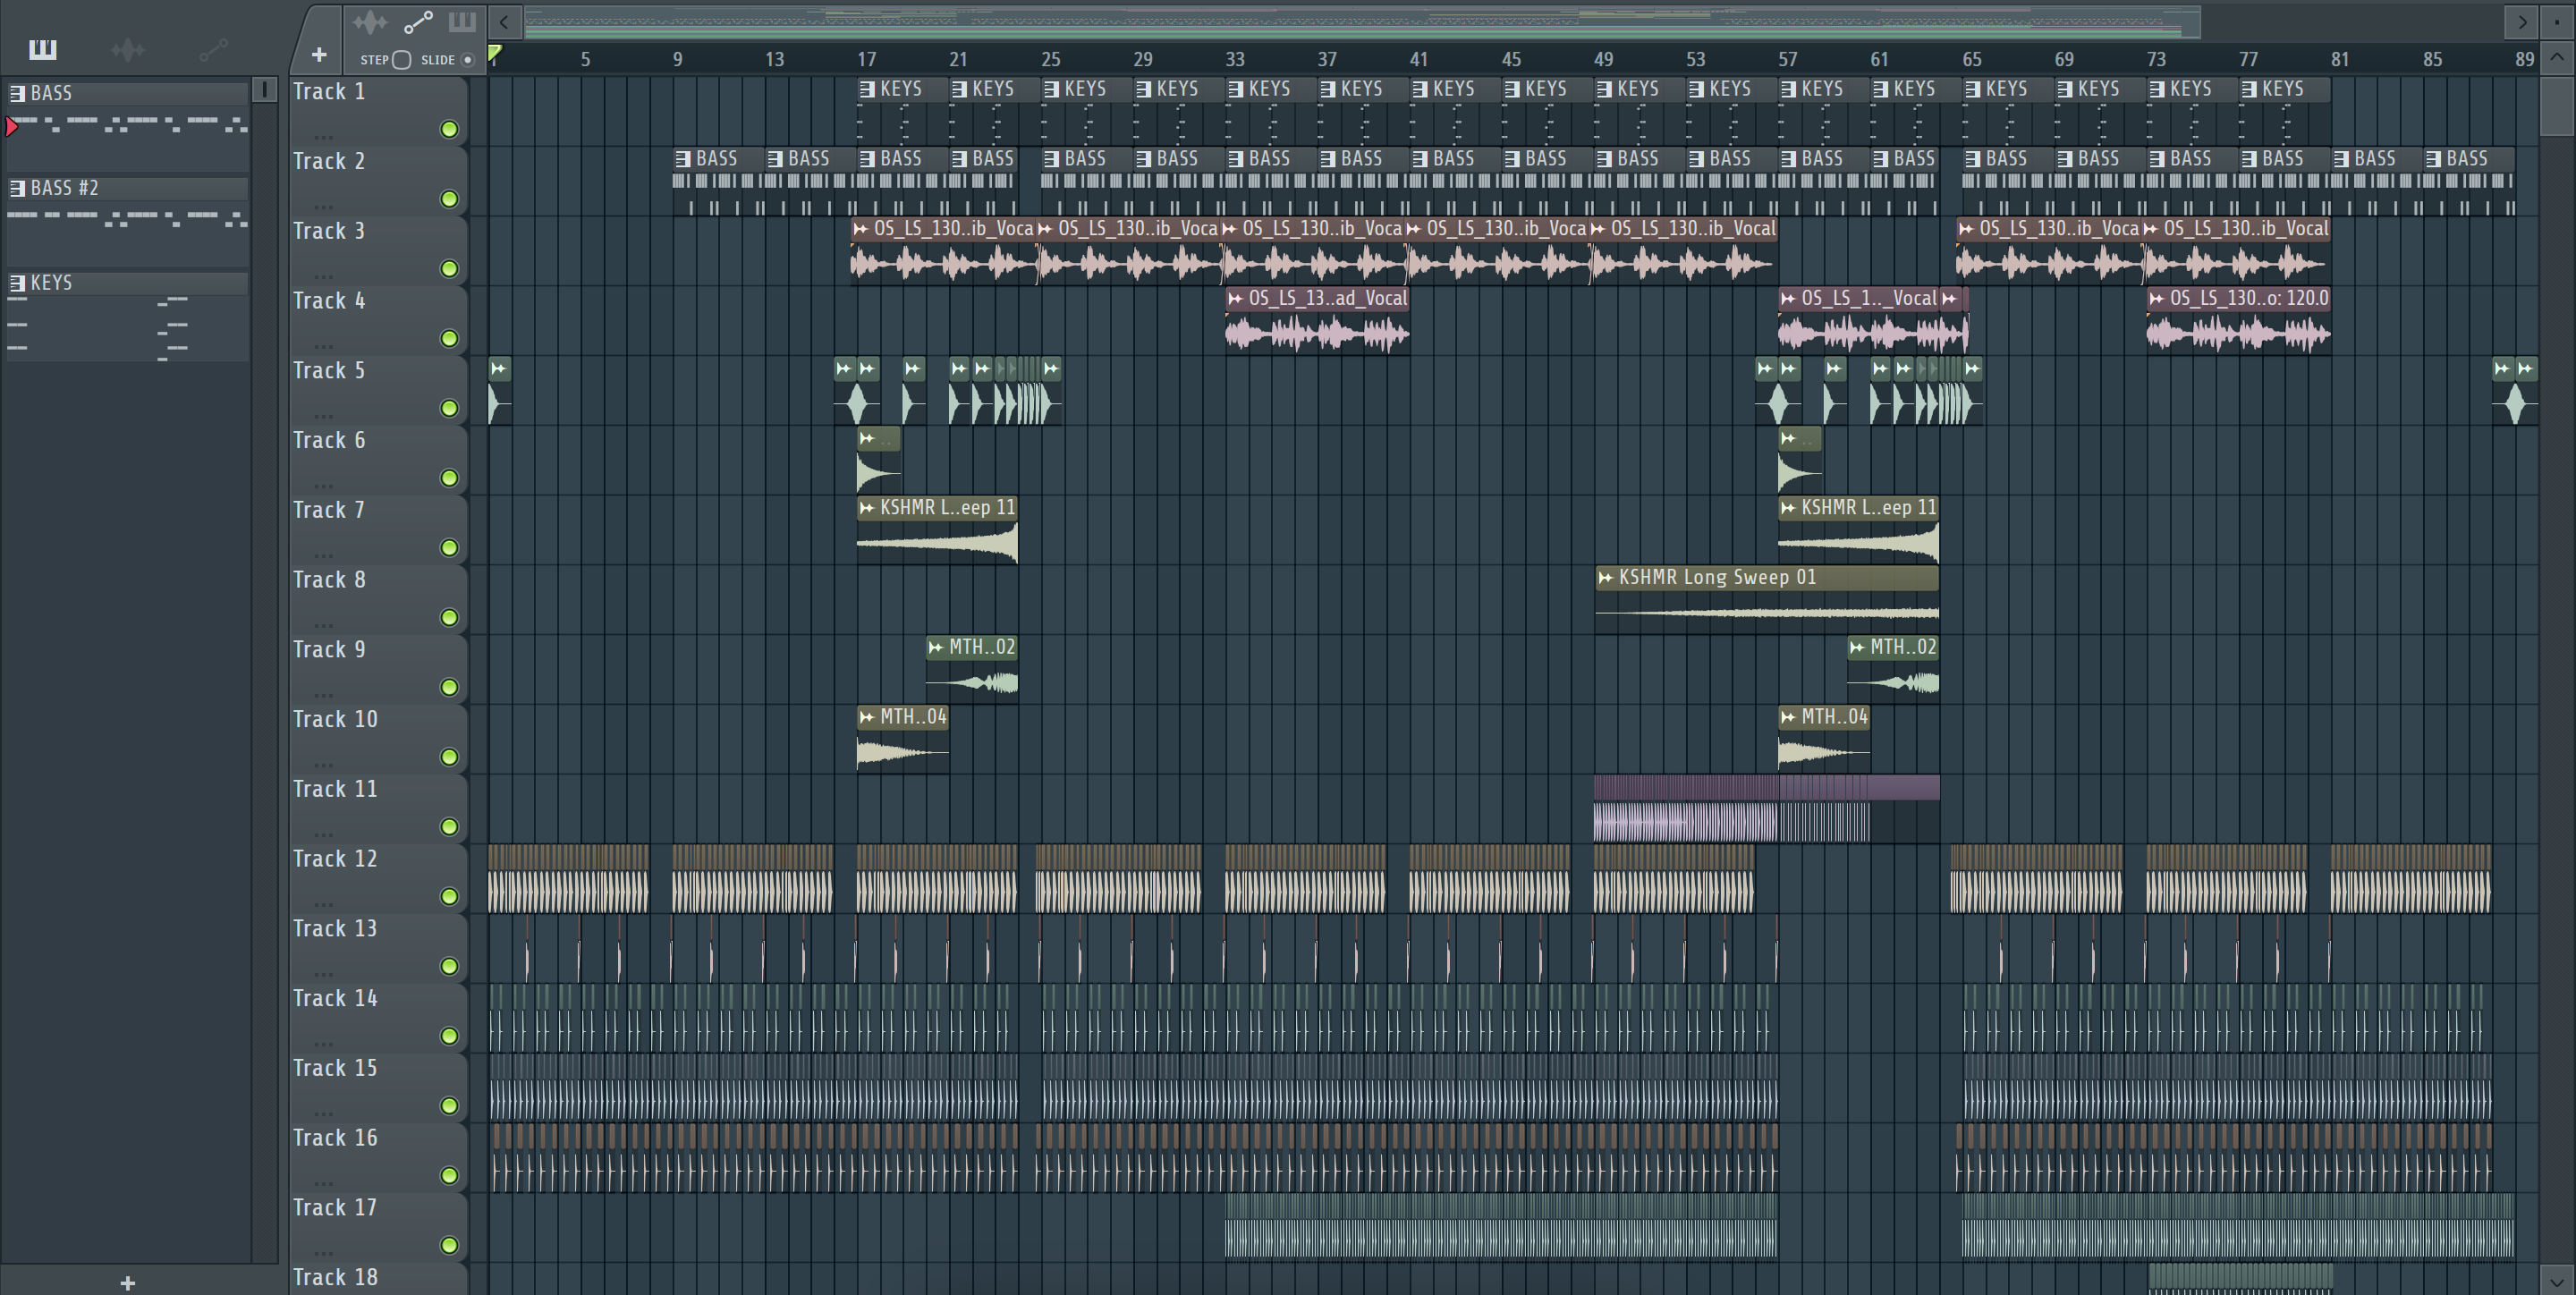Mute Track 12 with its green LED
2576x1295 pixels.
tap(449, 897)
